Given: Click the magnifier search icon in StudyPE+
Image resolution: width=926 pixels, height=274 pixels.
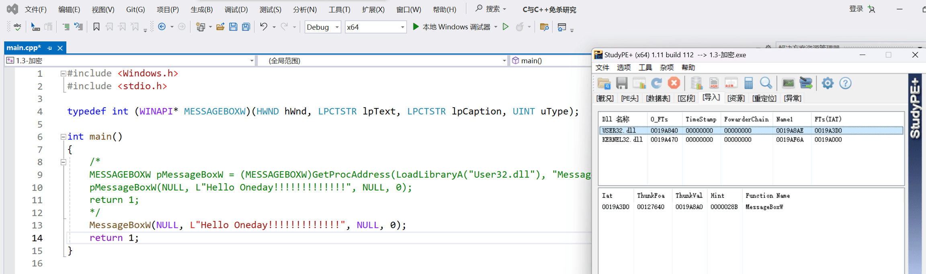Looking at the screenshot, I should coord(766,84).
